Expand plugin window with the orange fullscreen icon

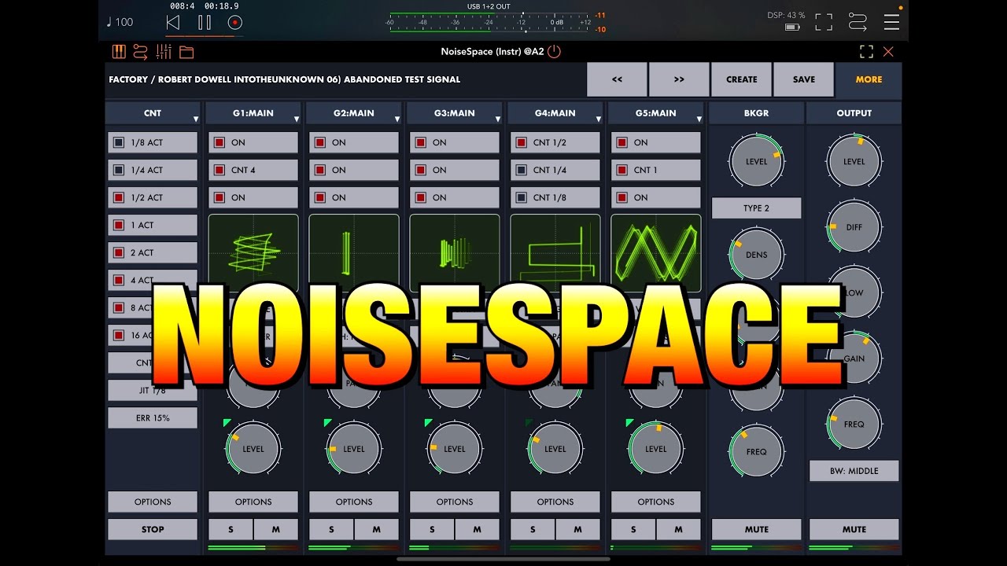[x=866, y=52]
